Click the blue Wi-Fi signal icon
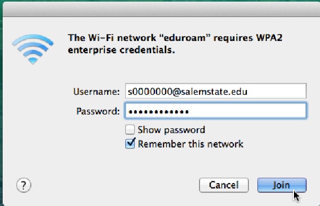The image size is (320, 206). pyautogui.click(x=33, y=49)
